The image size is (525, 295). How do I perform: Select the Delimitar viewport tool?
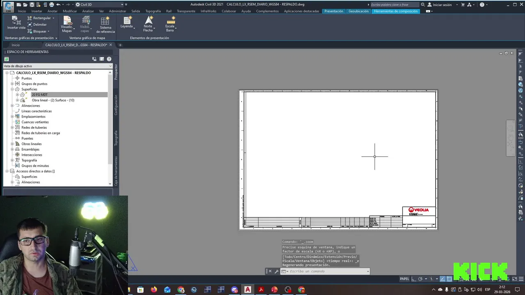[x=37, y=25]
